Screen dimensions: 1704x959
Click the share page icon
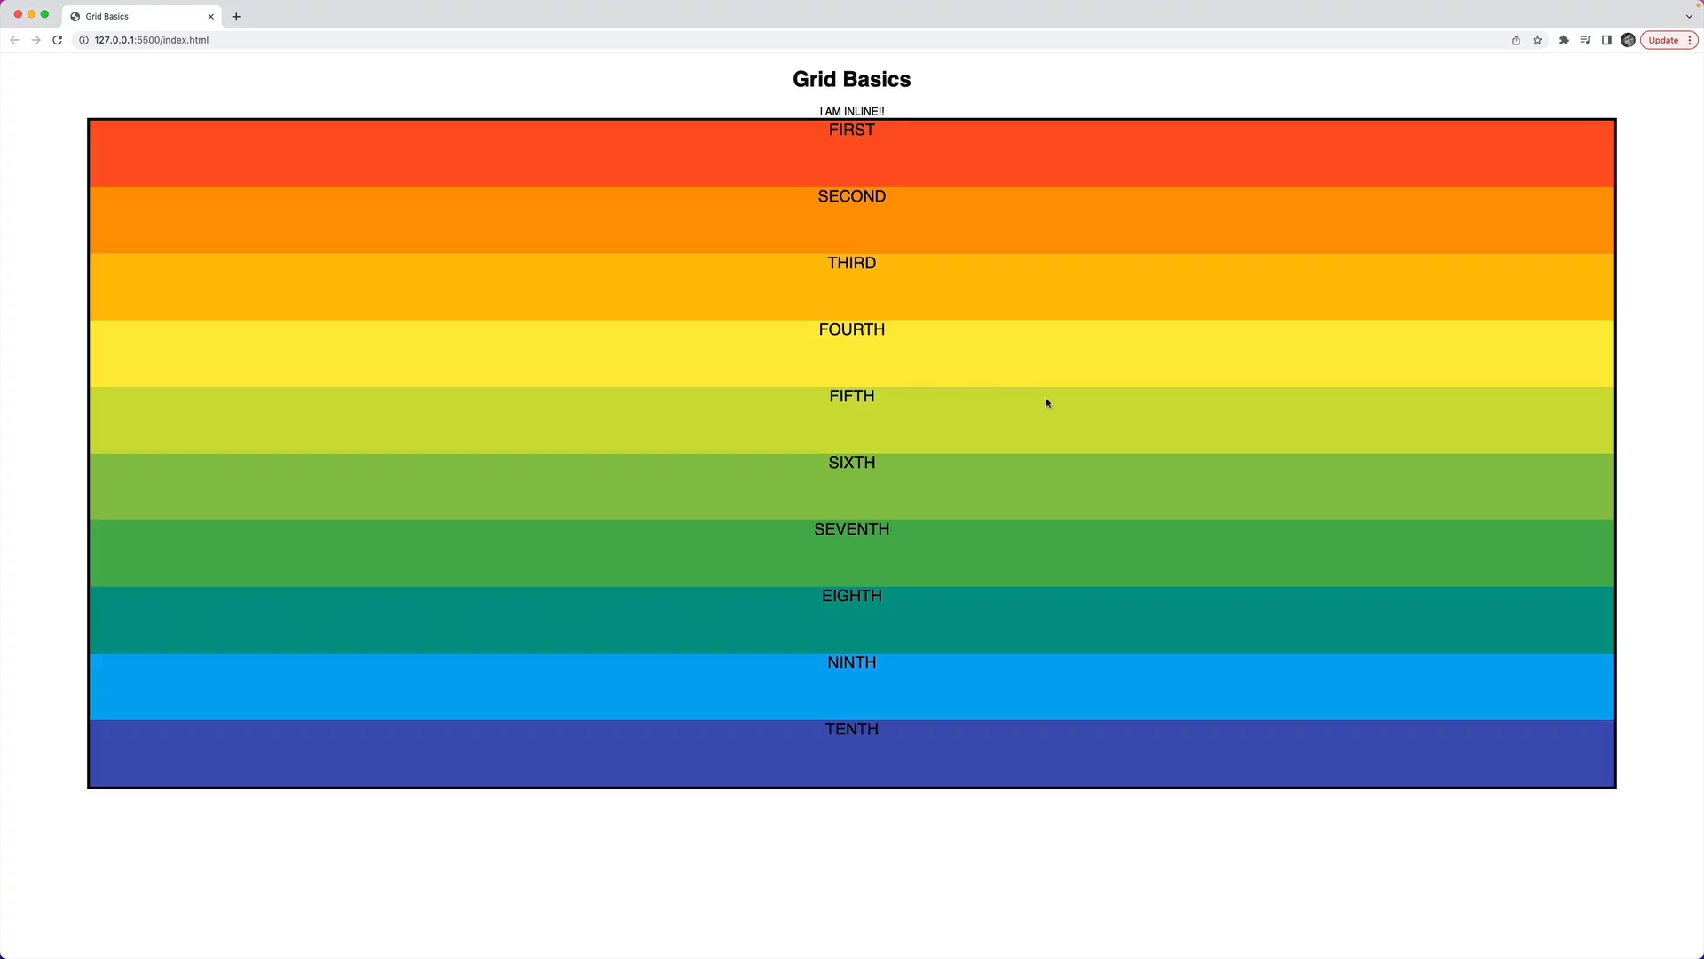(x=1516, y=40)
